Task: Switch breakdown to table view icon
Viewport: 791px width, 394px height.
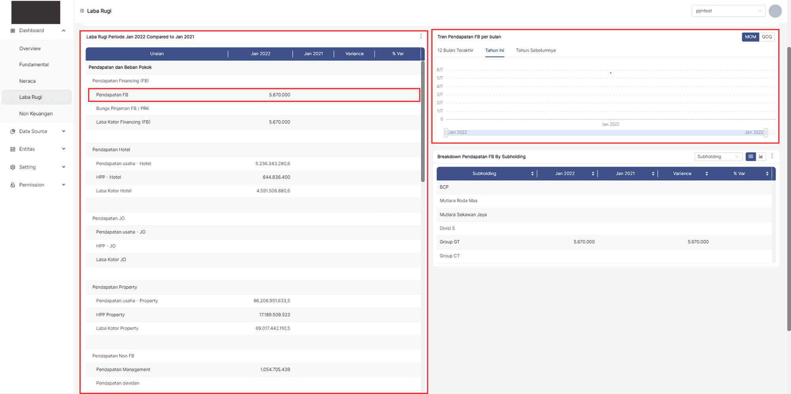Action: tap(750, 157)
